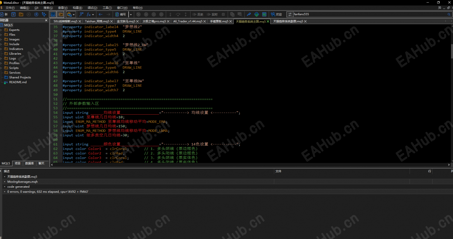Click the AI sparkle assistant icon

tap(43, 14)
